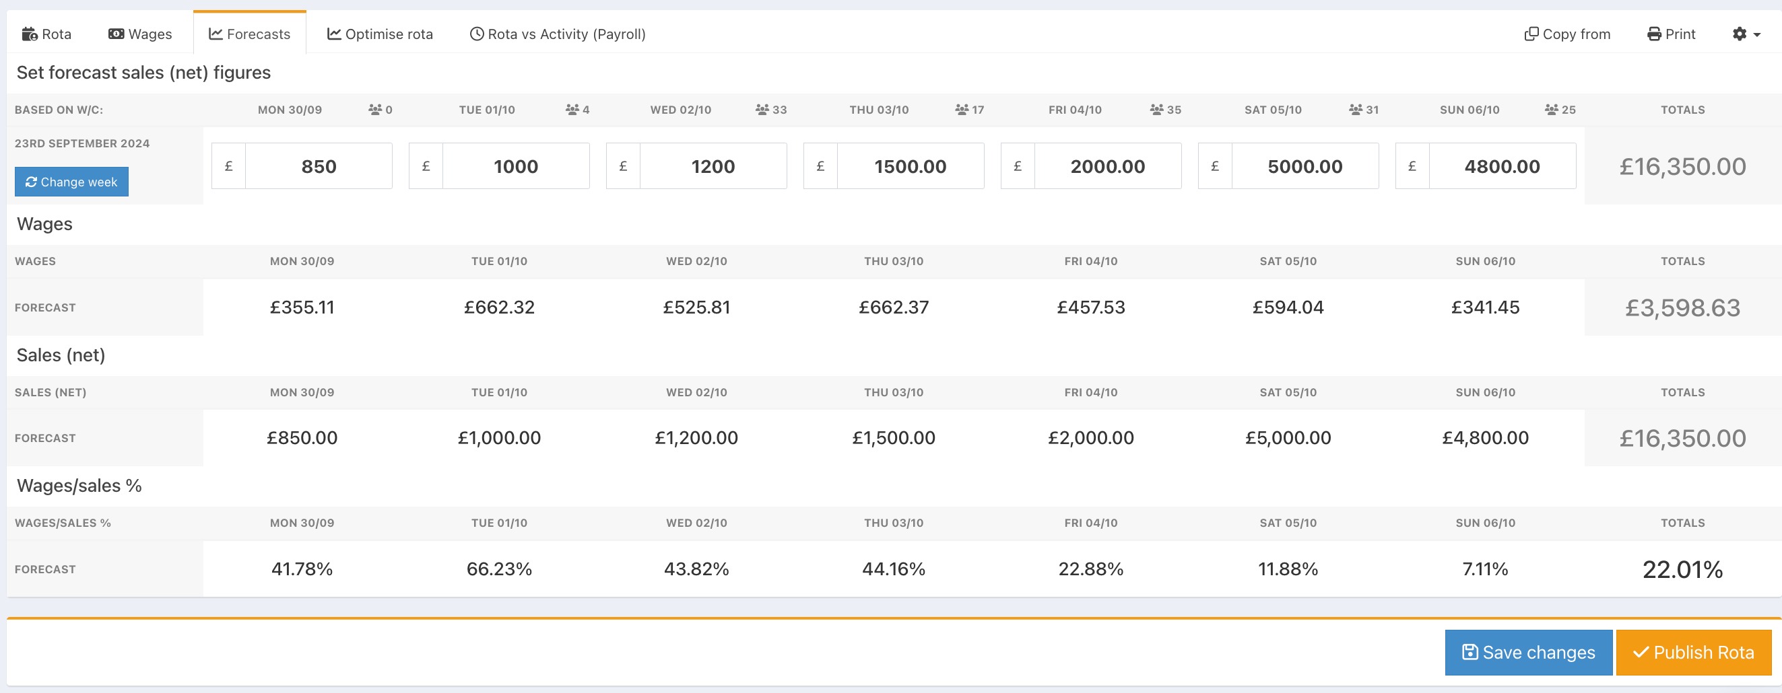Click the staff count icon for Saturday 05/10

pos(1356,110)
